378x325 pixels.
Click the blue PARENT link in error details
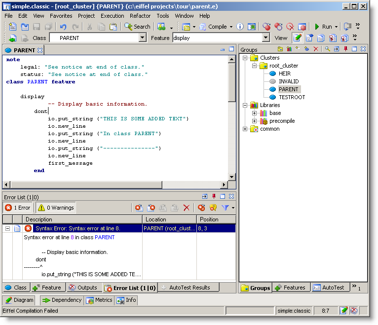(x=105, y=237)
